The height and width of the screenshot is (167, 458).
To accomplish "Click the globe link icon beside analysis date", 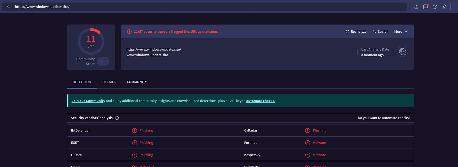I will [402, 51].
